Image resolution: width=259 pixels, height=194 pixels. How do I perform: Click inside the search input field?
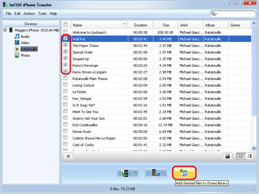coord(236,14)
